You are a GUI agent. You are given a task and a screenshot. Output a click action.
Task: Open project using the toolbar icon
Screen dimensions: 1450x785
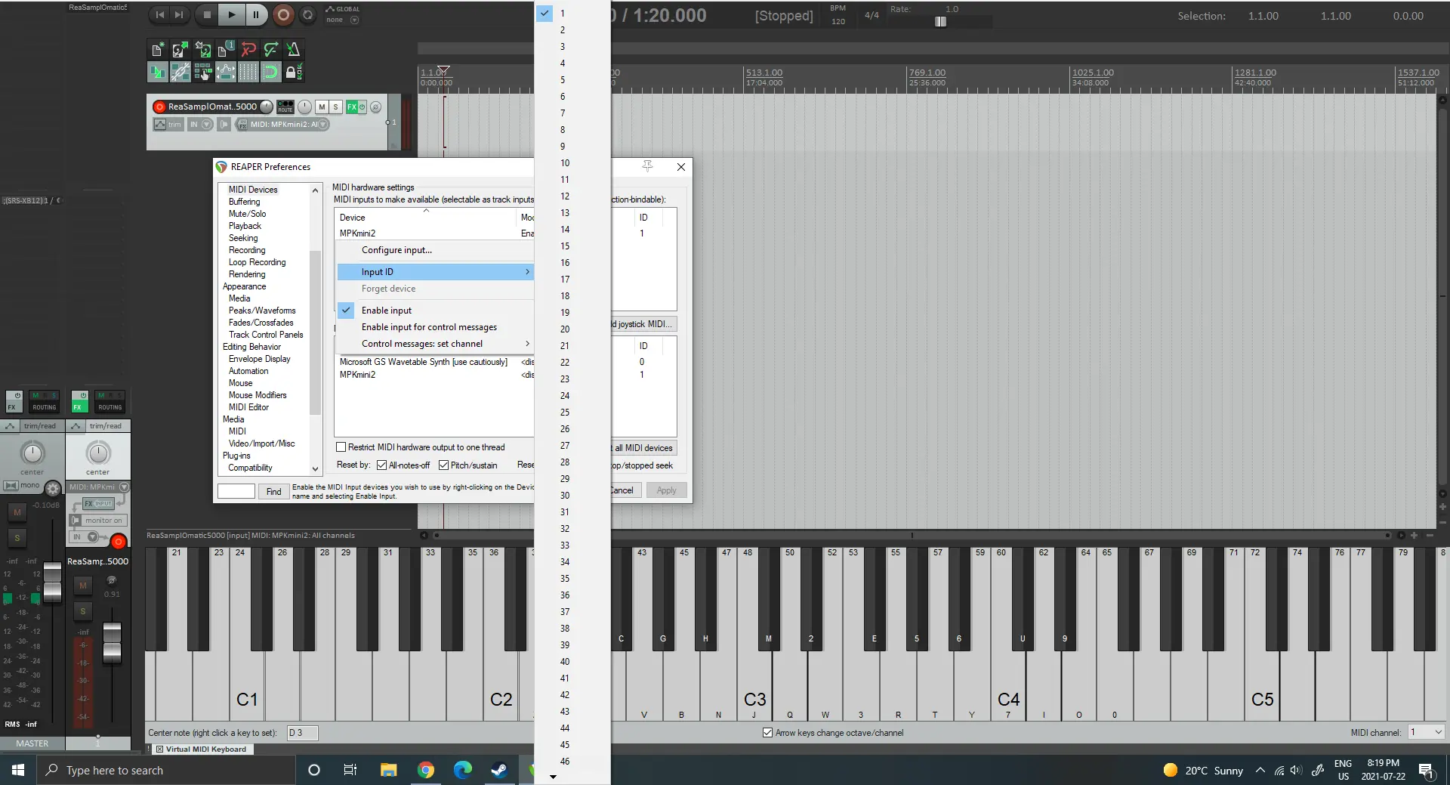tap(180, 50)
